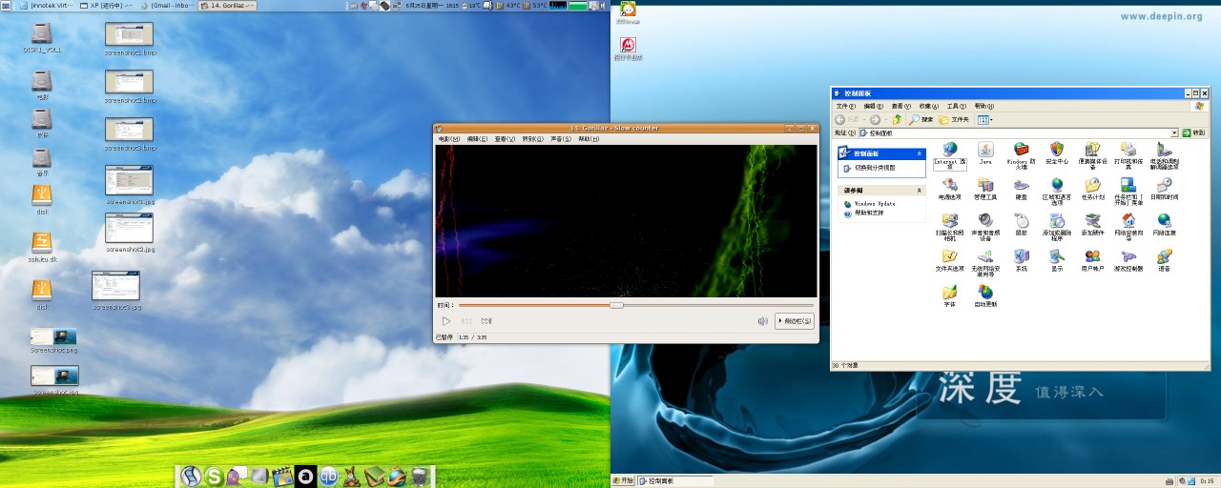The image size is (1221, 488).
Task: Open the File (F) menu in Control Panel
Action: (x=846, y=106)
